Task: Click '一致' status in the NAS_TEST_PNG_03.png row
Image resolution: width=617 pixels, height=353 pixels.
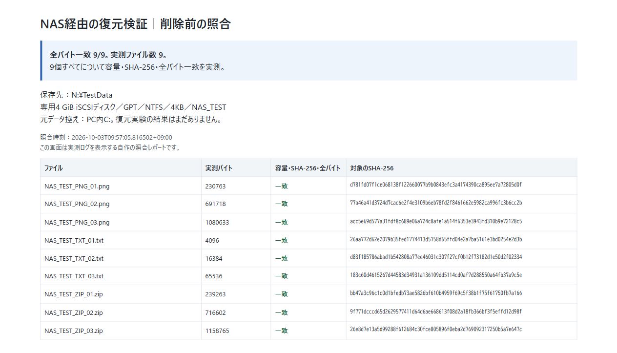Action: click(282, 222)
